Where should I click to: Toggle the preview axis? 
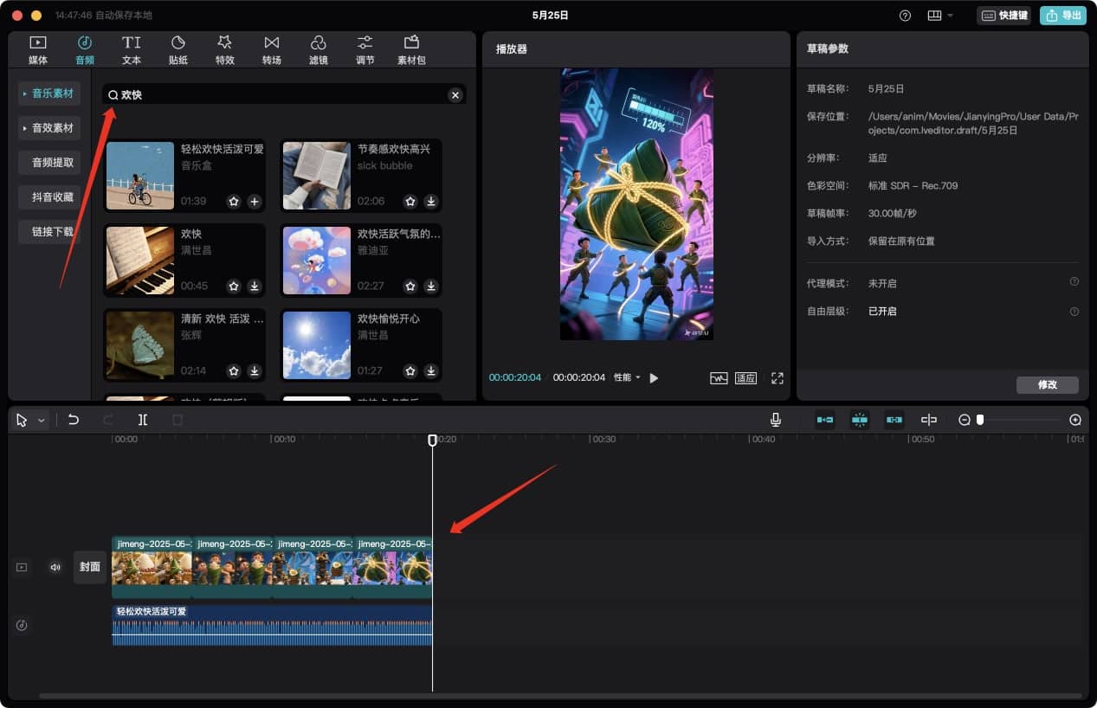[x=929, y=420]
